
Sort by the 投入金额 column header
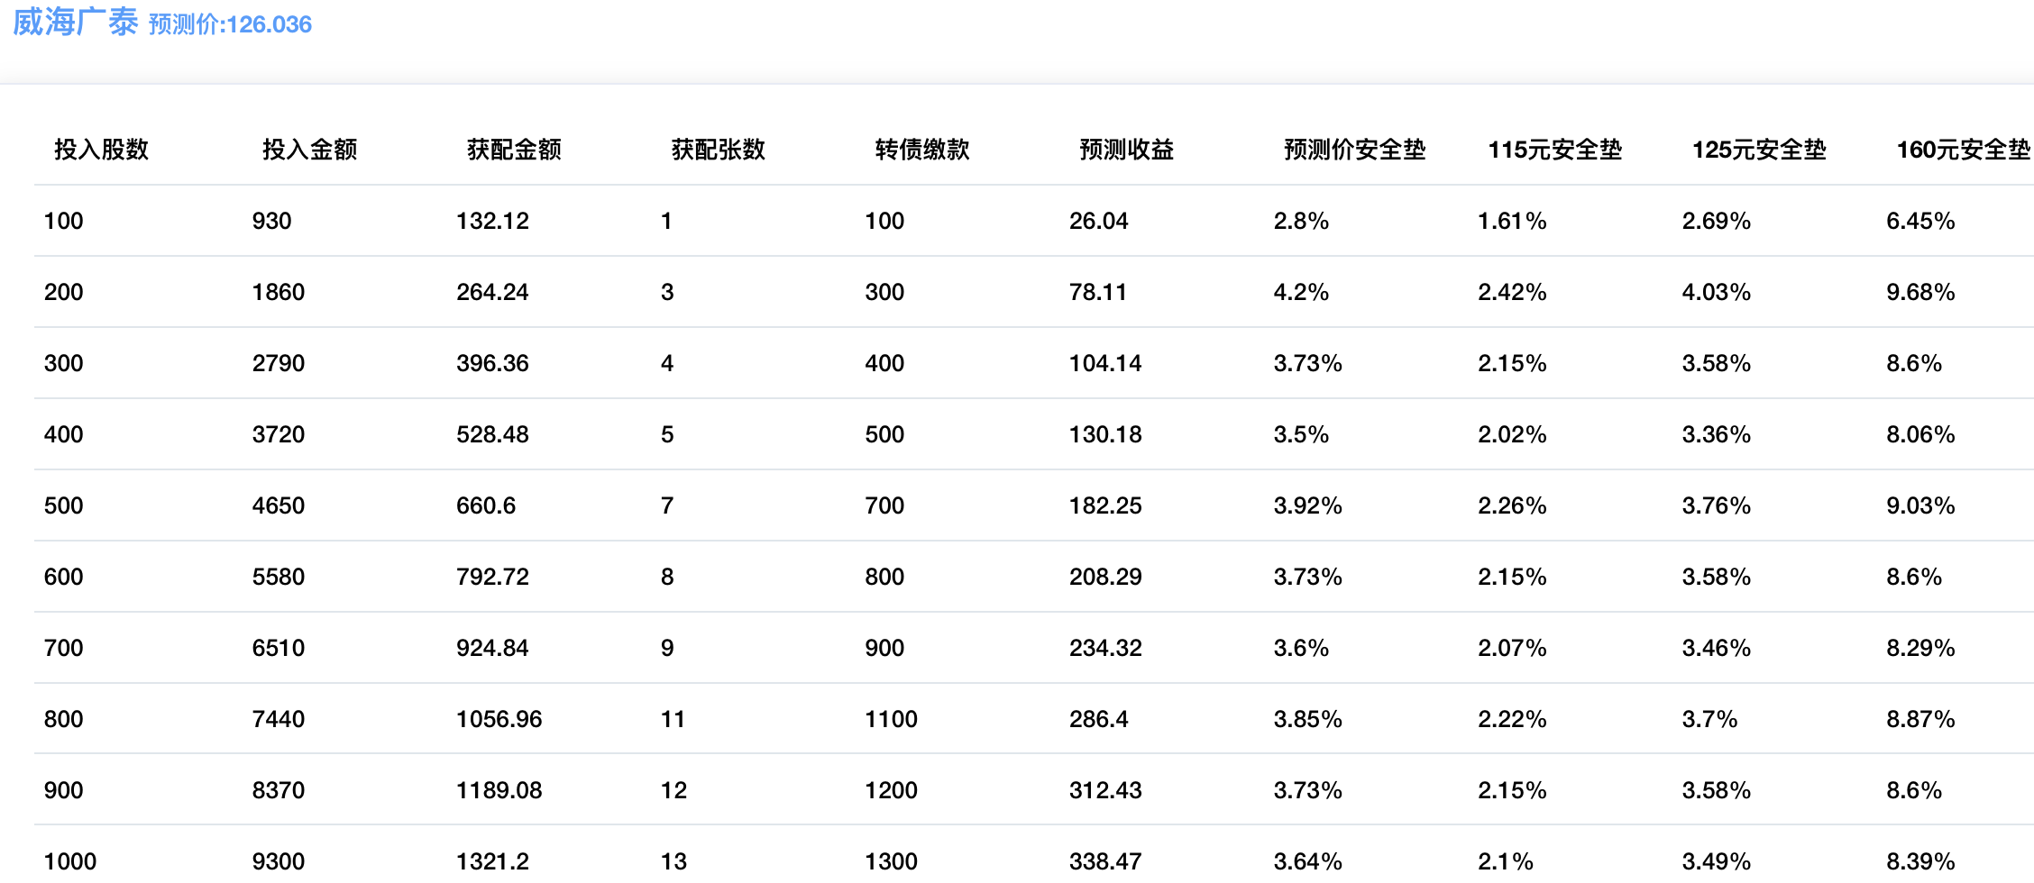(309, 150)
